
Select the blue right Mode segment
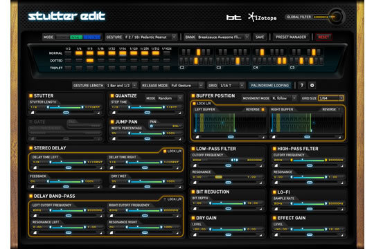92,37
